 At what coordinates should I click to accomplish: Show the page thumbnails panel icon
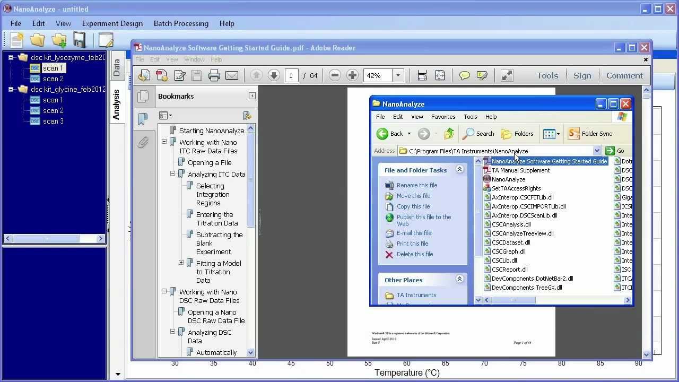(143, 96)
